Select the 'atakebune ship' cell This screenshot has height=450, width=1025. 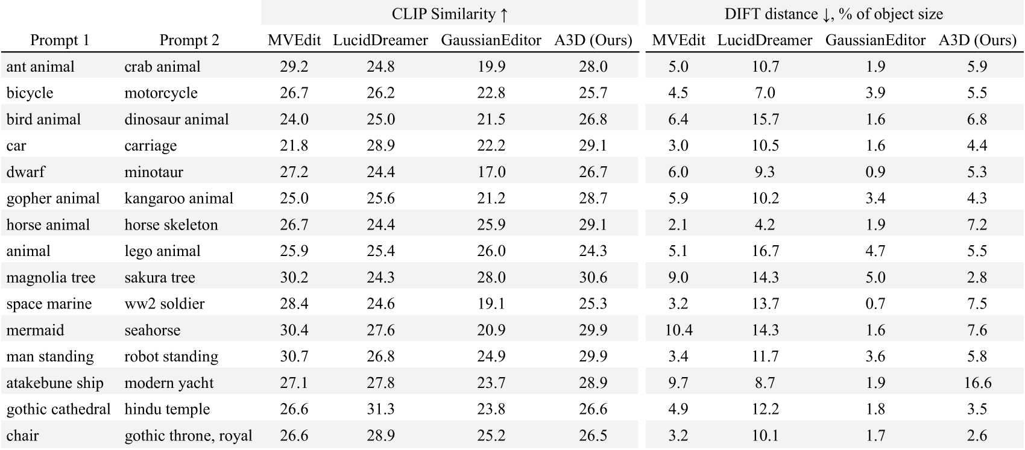55,383
